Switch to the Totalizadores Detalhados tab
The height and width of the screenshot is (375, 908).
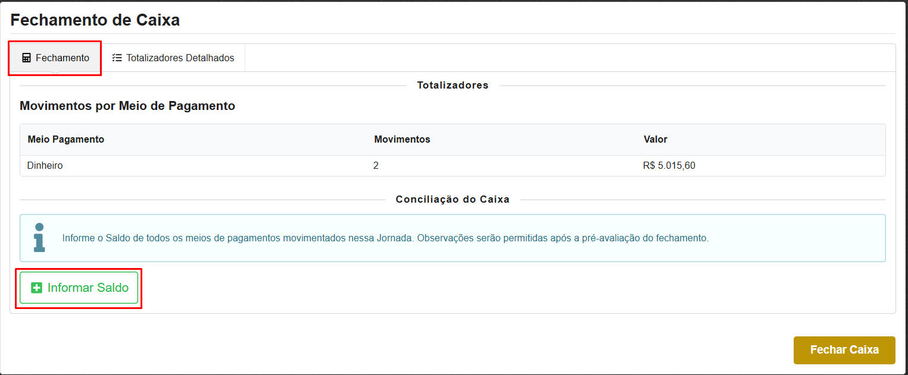(x=173, y=57)
